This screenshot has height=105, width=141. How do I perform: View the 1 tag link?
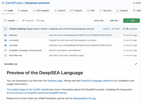coord(40,21)
